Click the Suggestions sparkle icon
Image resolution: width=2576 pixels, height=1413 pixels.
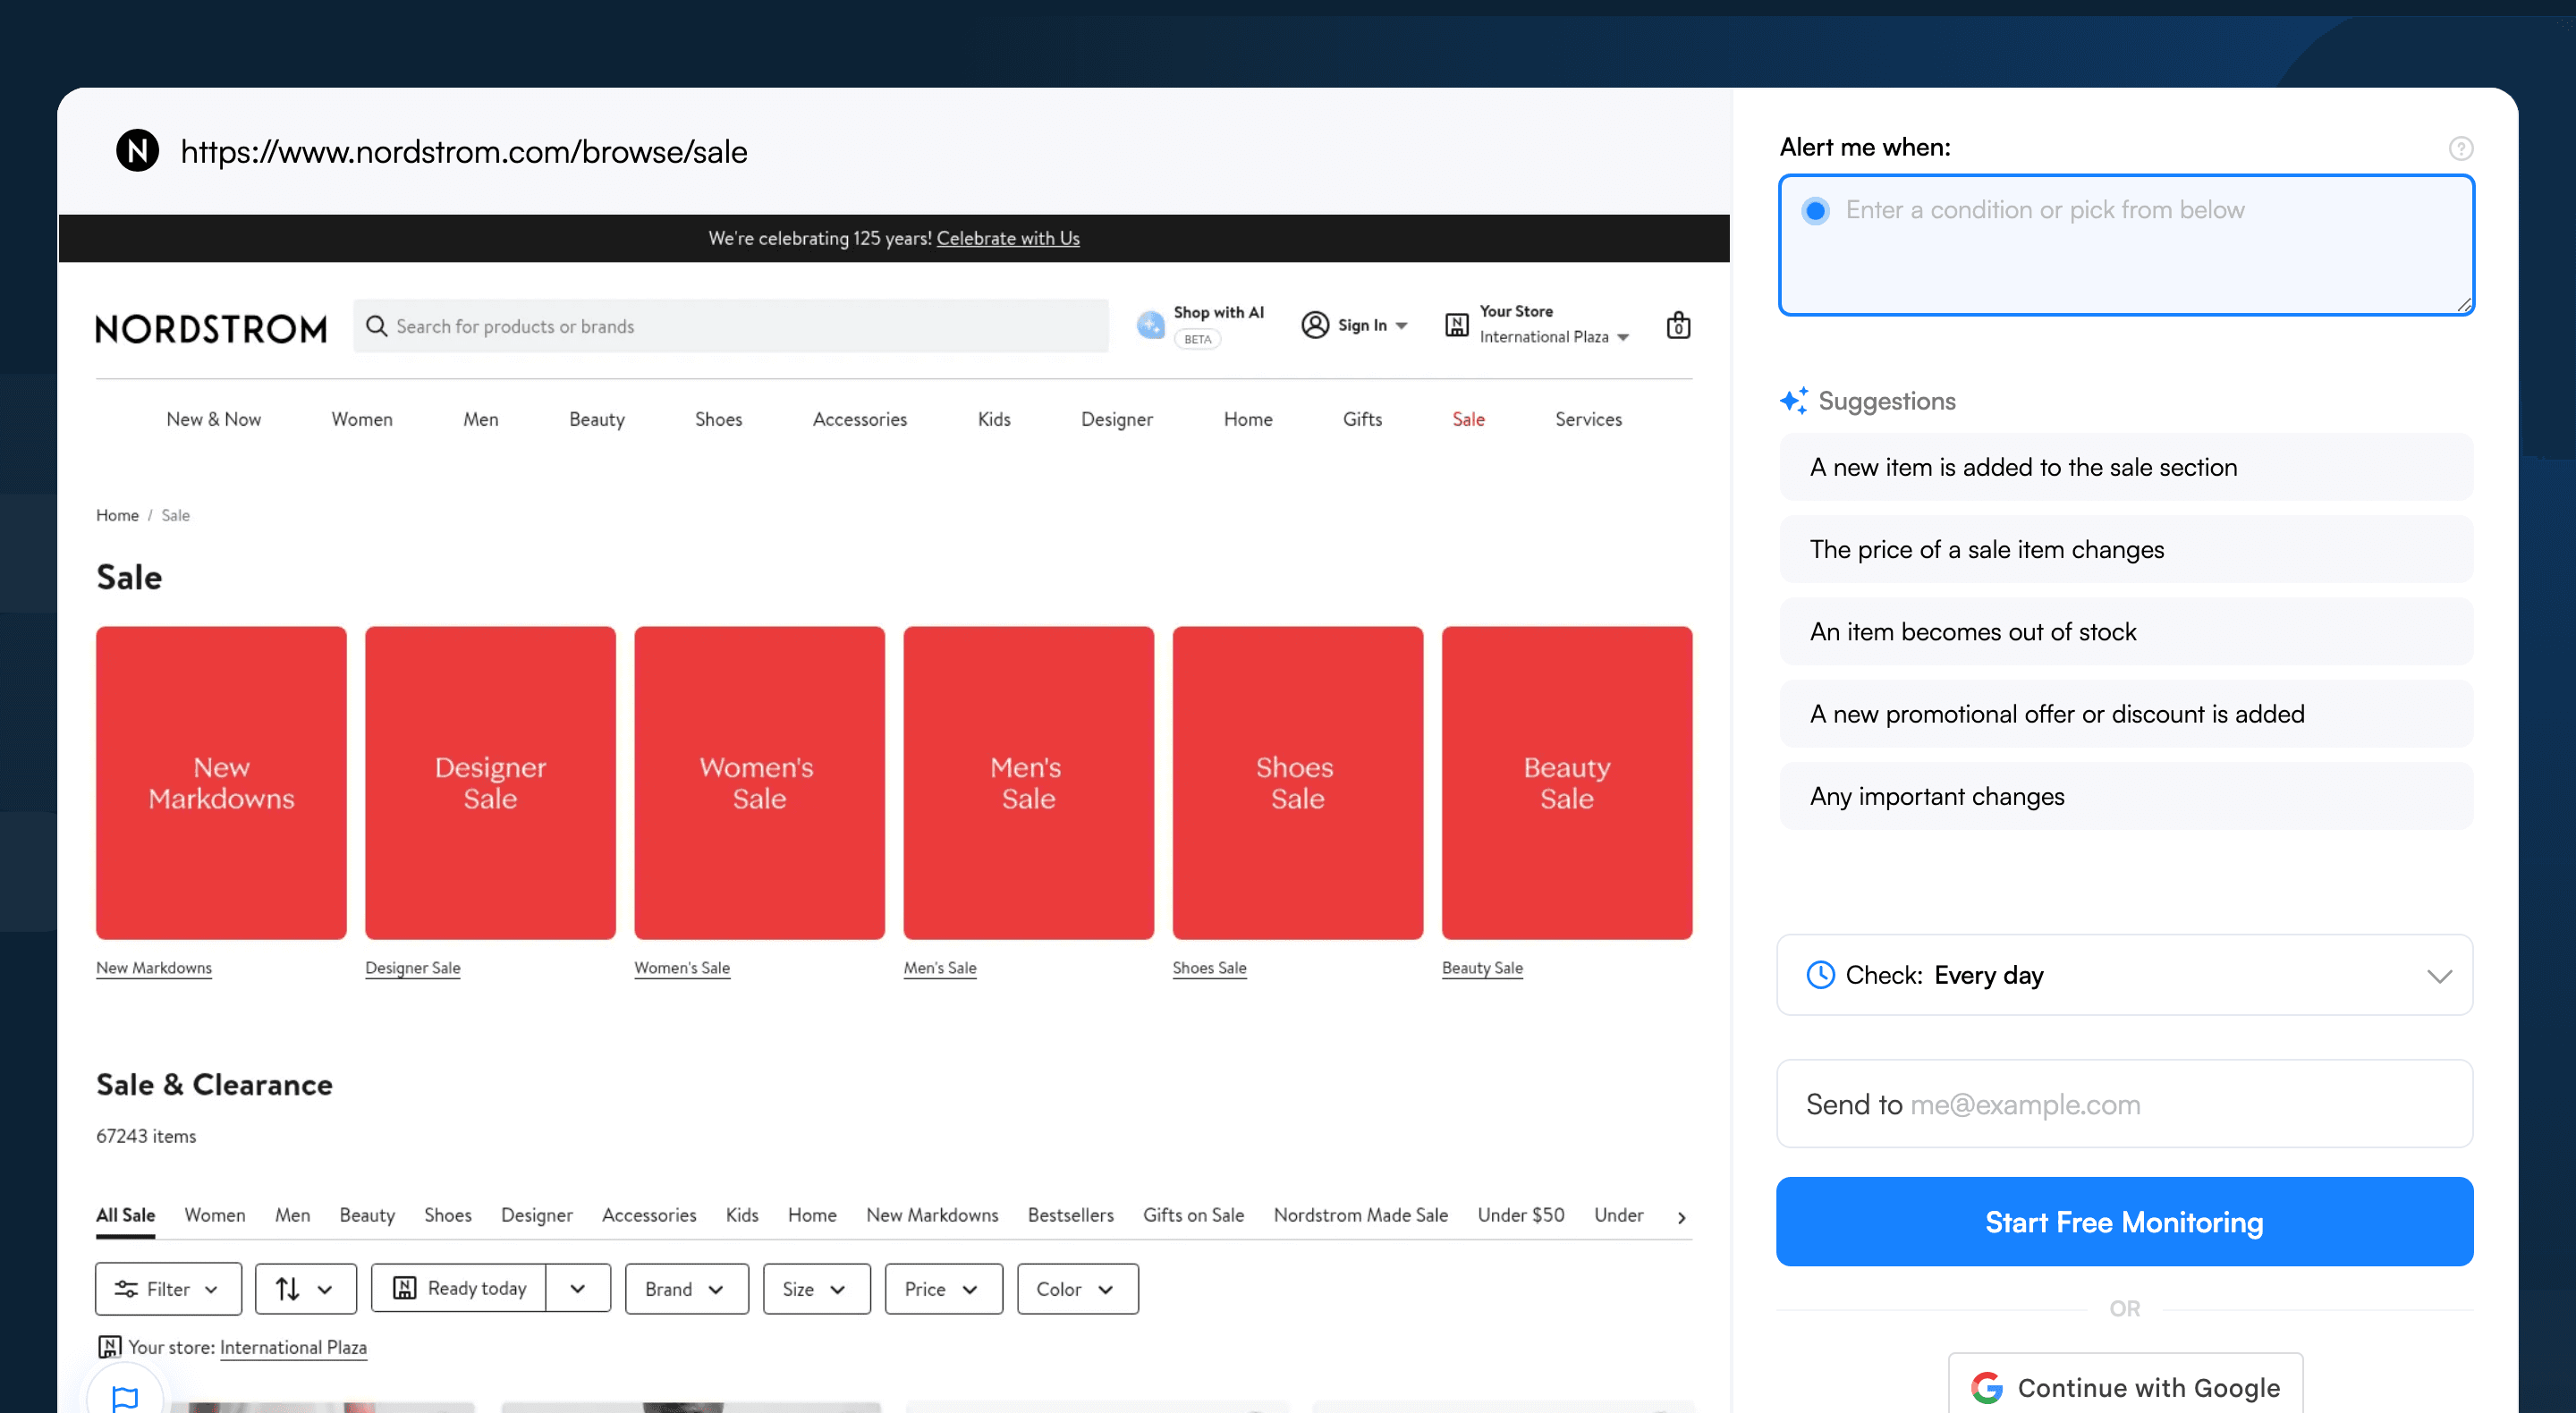(1794, 401)
